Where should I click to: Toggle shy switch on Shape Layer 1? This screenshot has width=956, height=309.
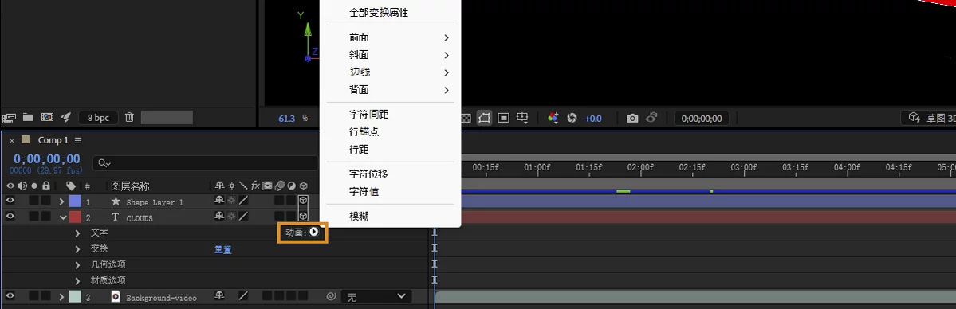click(219, 201)
